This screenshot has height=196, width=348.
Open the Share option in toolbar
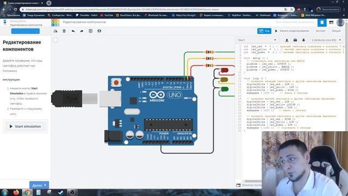click(x=336, y=31)
